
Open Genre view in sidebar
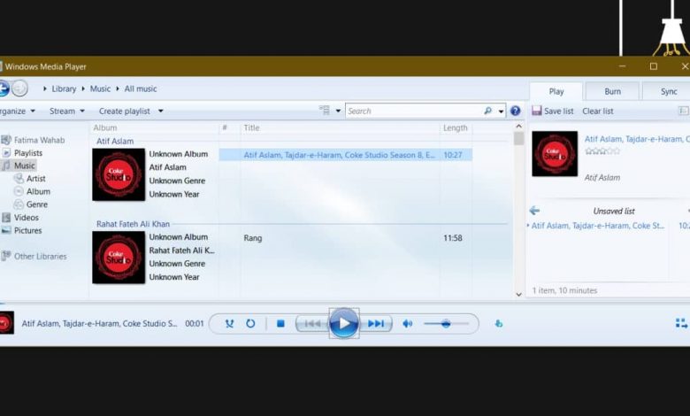[x=31, y=204]
